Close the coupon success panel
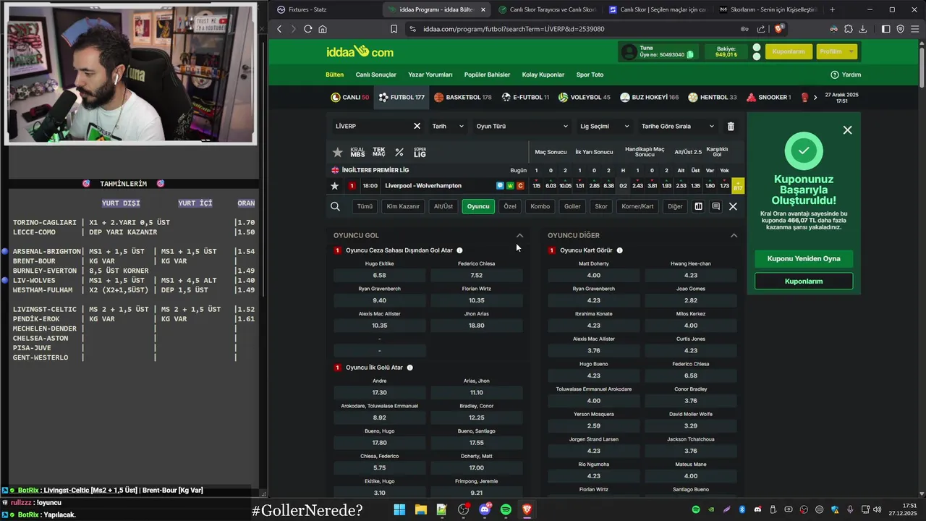 pos(848,130)
